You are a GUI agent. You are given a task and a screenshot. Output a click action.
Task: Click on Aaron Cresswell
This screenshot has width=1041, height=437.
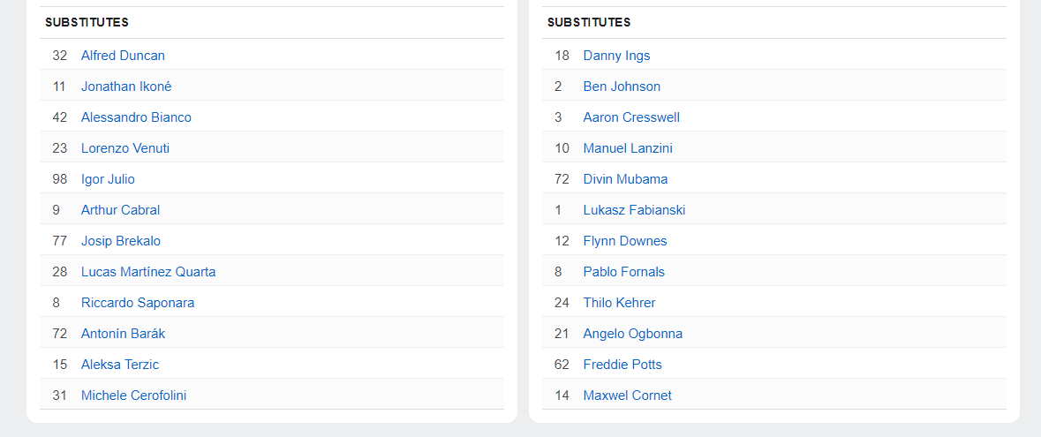pos(631,117)
